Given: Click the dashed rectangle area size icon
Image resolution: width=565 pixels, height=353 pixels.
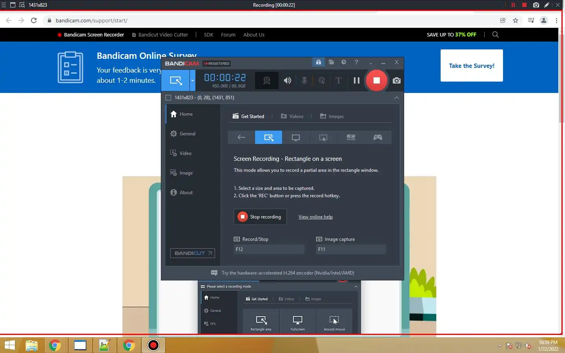Looking at the screenshot, I should pos(168,98).
